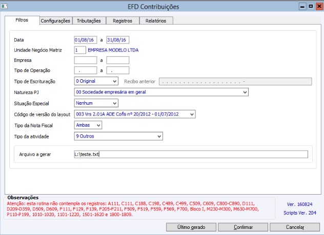Click the first Tipo de Operação field
Image resolution: width=324 pixels, height=235 pixels.
pyautogui.click(x=86, y=70)
